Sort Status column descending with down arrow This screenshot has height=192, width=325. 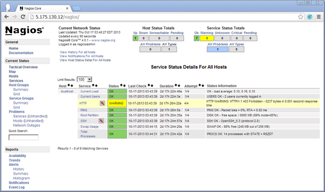pyautogui.click(x=124, y=86)
